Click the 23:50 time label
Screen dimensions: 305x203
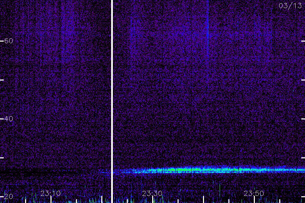point(254,194)
